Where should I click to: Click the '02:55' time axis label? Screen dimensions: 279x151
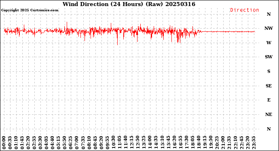pyautogui.click(x=34, y=143)
